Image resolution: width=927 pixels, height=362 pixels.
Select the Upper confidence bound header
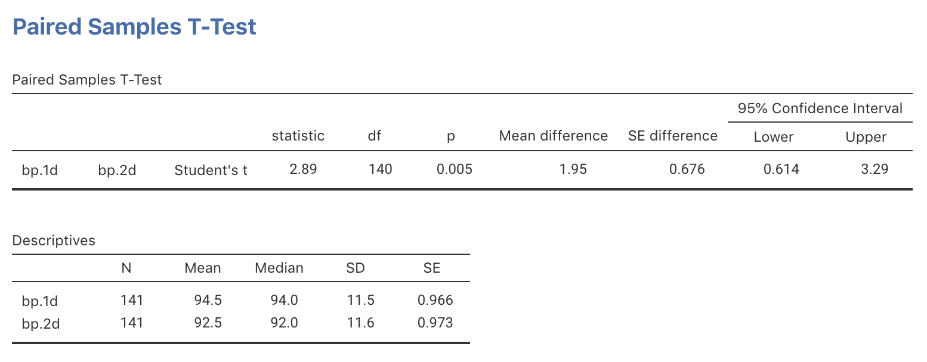[866, 137]
